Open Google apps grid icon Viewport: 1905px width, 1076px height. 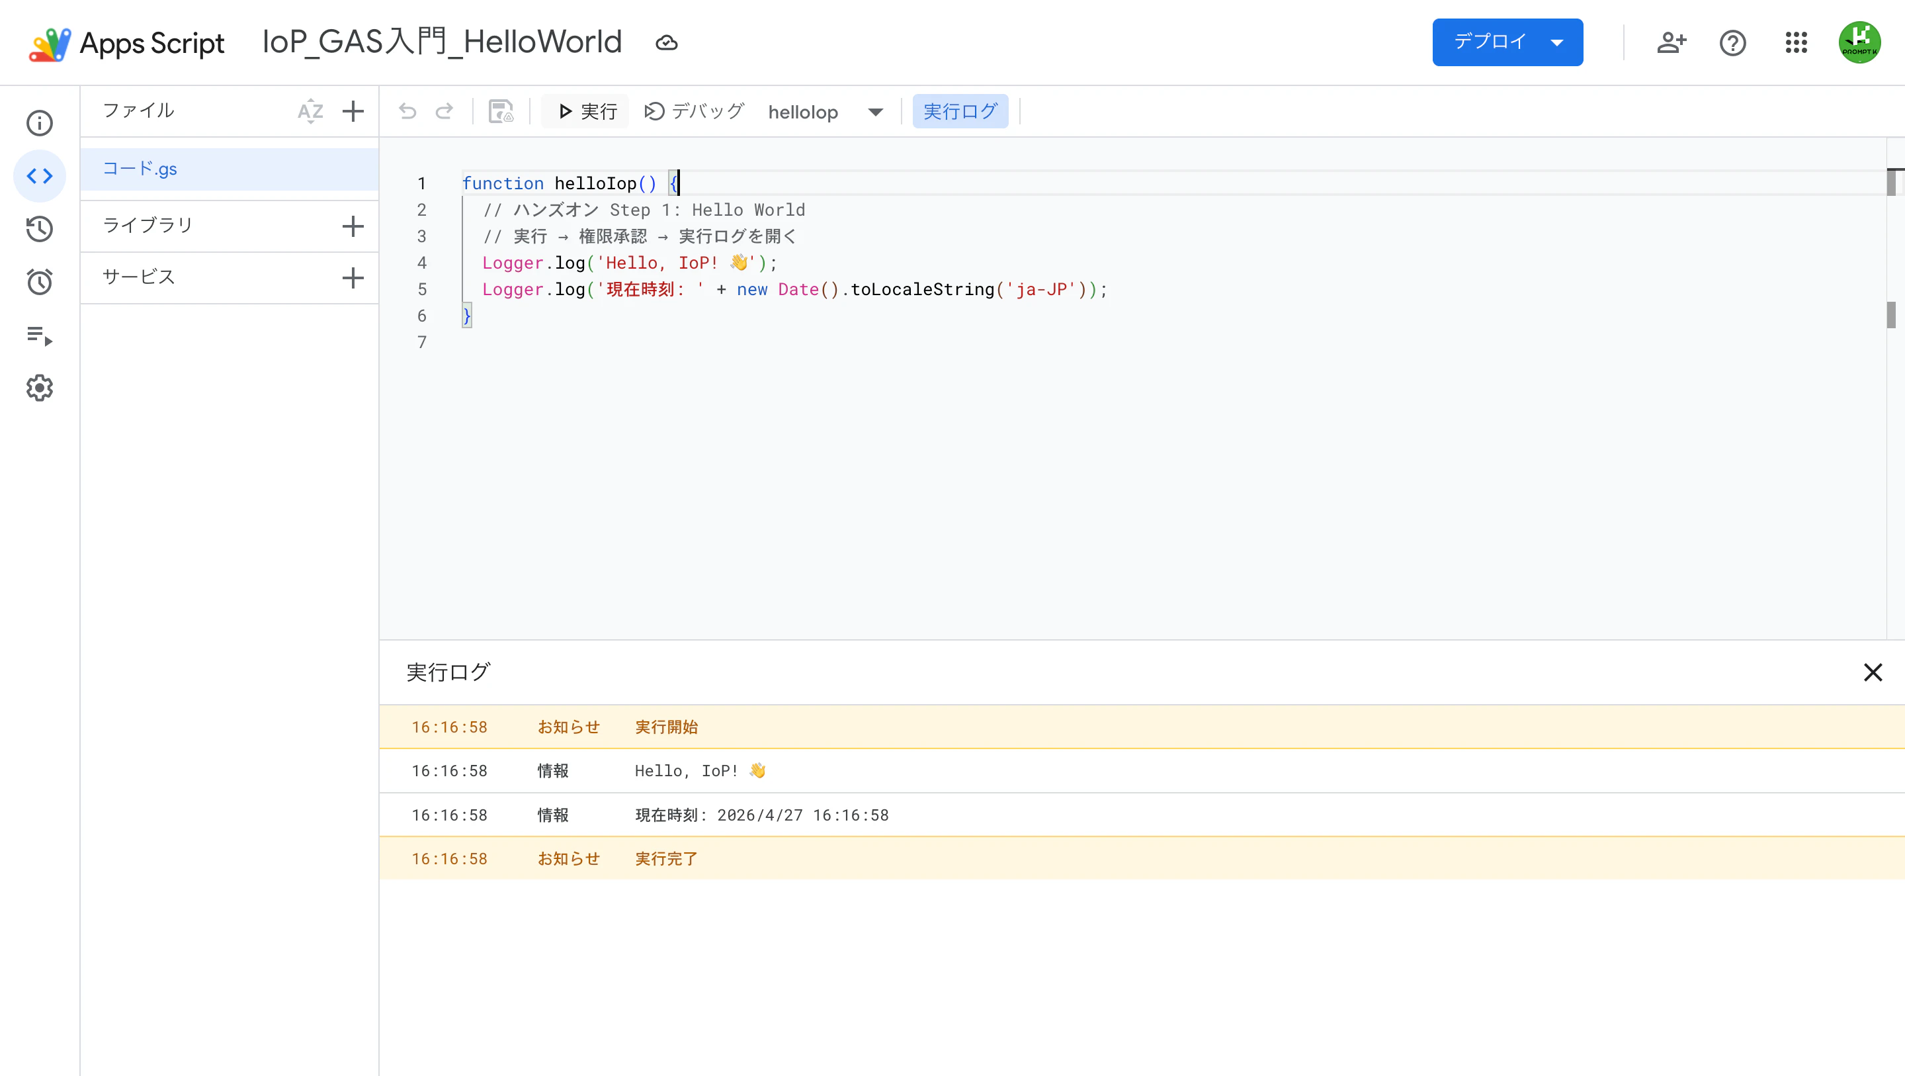1796,43
